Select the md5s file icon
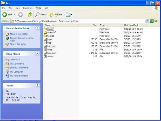This screenshot has width=161, height=121. click(45, 49)
